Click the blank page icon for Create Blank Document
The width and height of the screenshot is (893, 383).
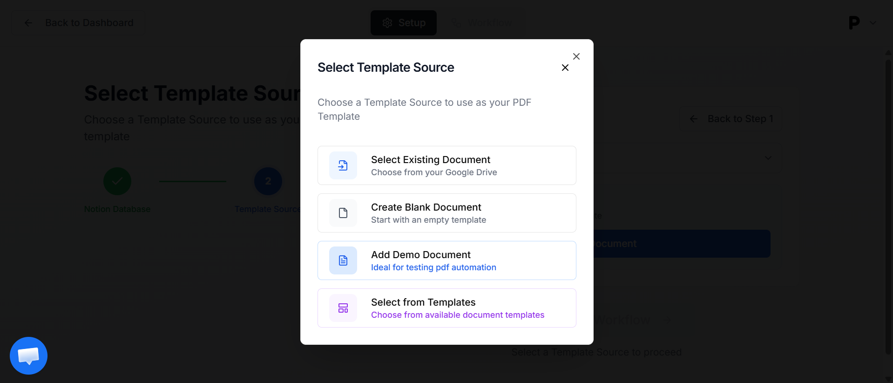tap(343, 213)
